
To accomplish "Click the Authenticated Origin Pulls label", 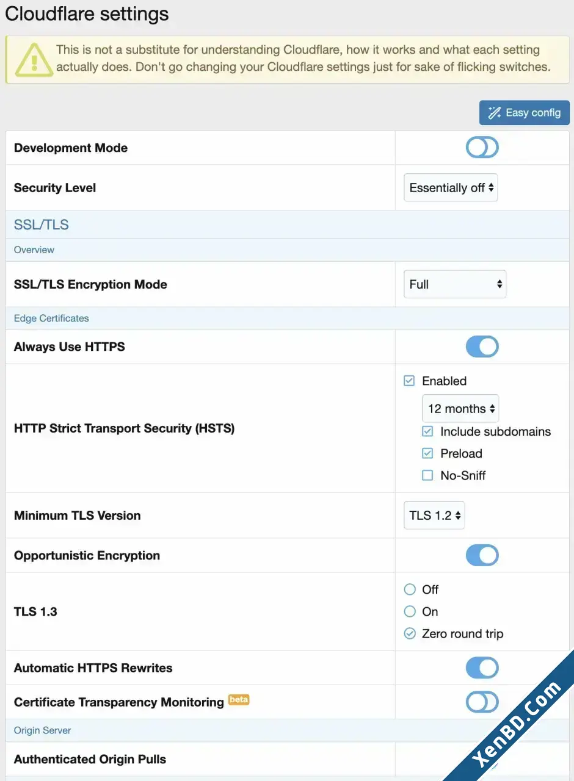I will pyautogui.click(x=90, y=760).
